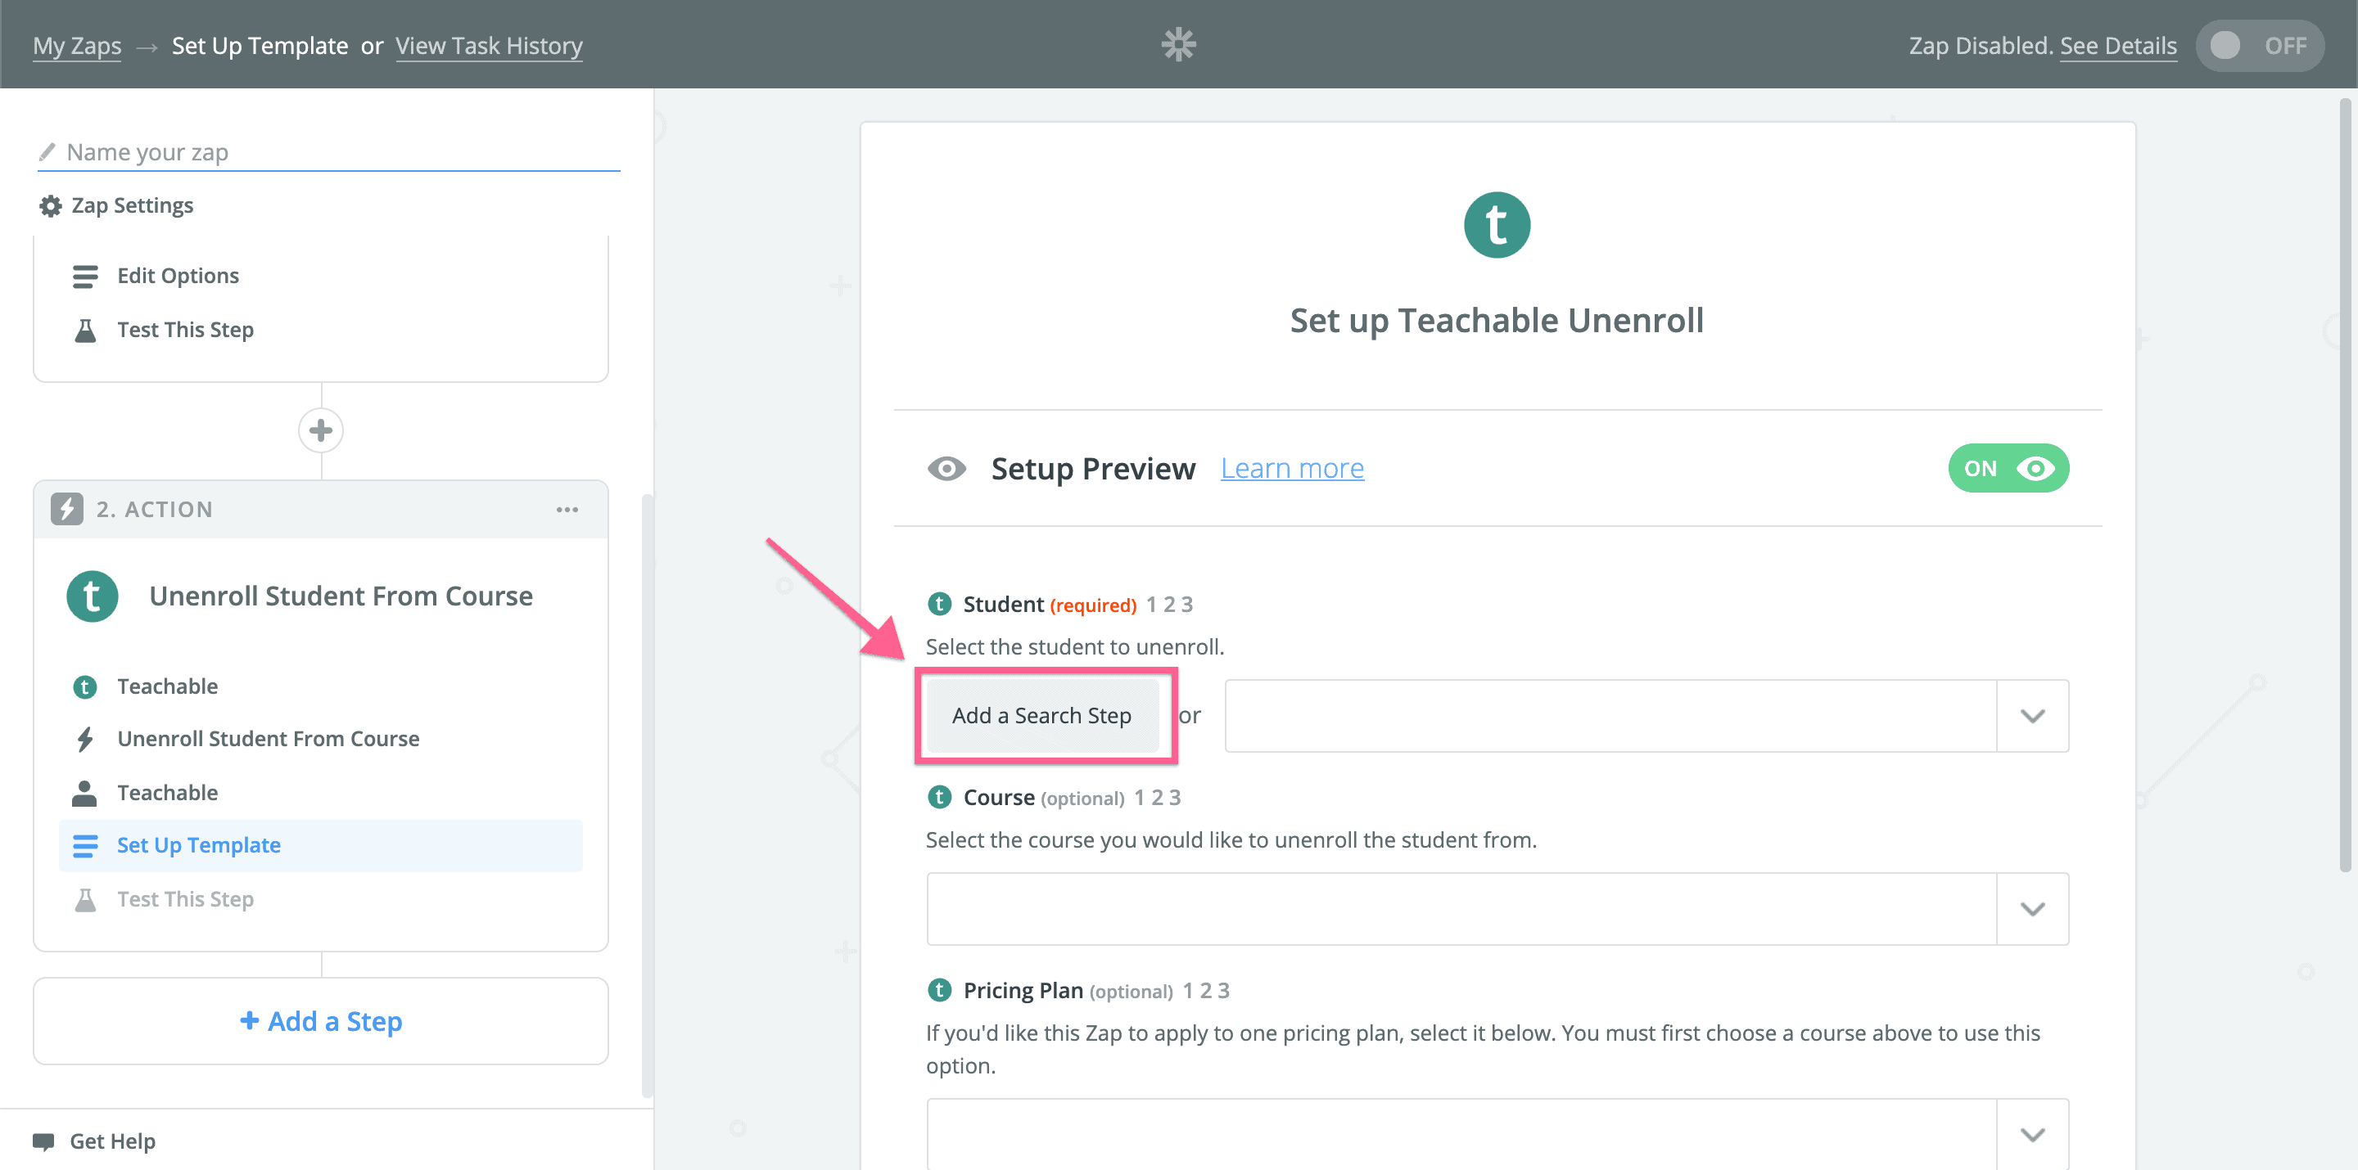Click the pencil icon beside zap name
This screenshot has width=2358, height=1170.
47,152
